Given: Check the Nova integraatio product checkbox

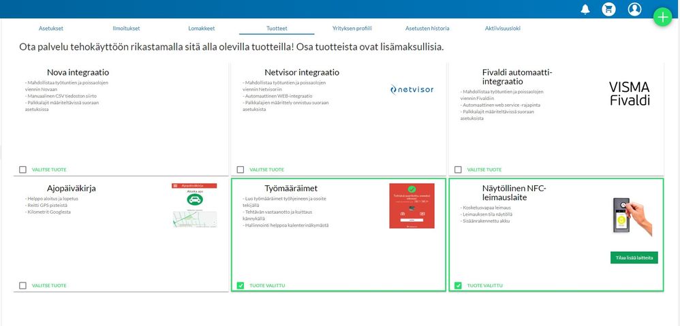Looking at the screenshot, I should [x=23, y=169].
